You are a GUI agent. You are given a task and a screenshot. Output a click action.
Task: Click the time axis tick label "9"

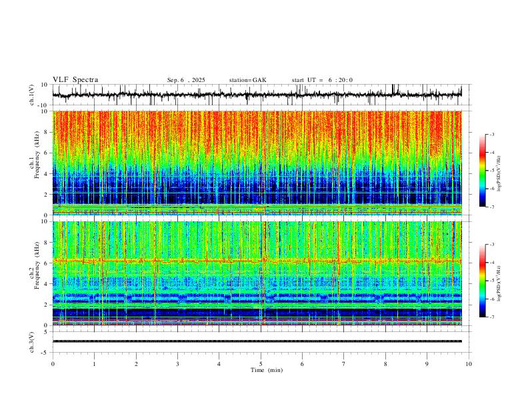[x=427, y=364]
